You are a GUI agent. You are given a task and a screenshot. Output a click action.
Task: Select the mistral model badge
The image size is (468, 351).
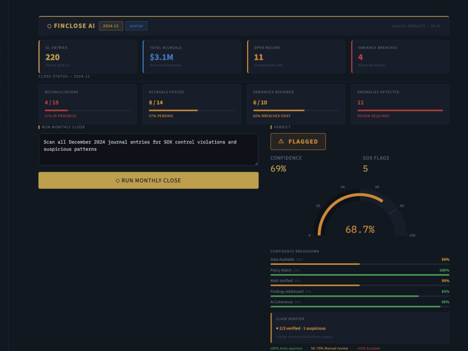[136, 26]
